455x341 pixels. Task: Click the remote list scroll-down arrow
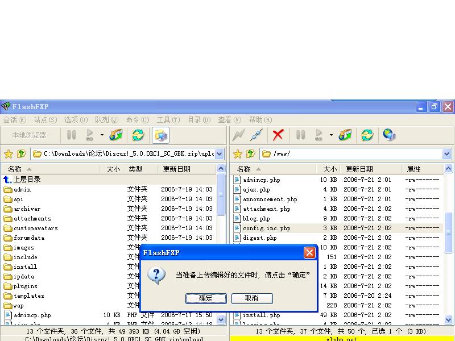coord(448,319)
